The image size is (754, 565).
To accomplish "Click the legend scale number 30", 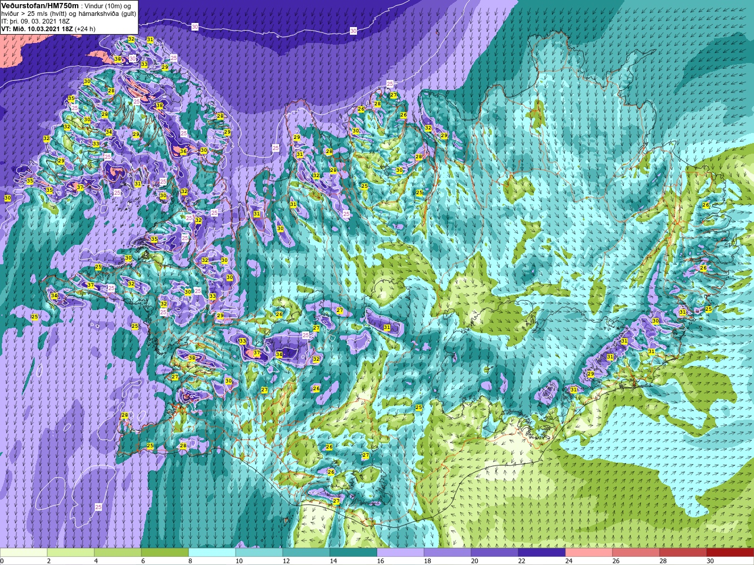I will [x=710, y=561].
